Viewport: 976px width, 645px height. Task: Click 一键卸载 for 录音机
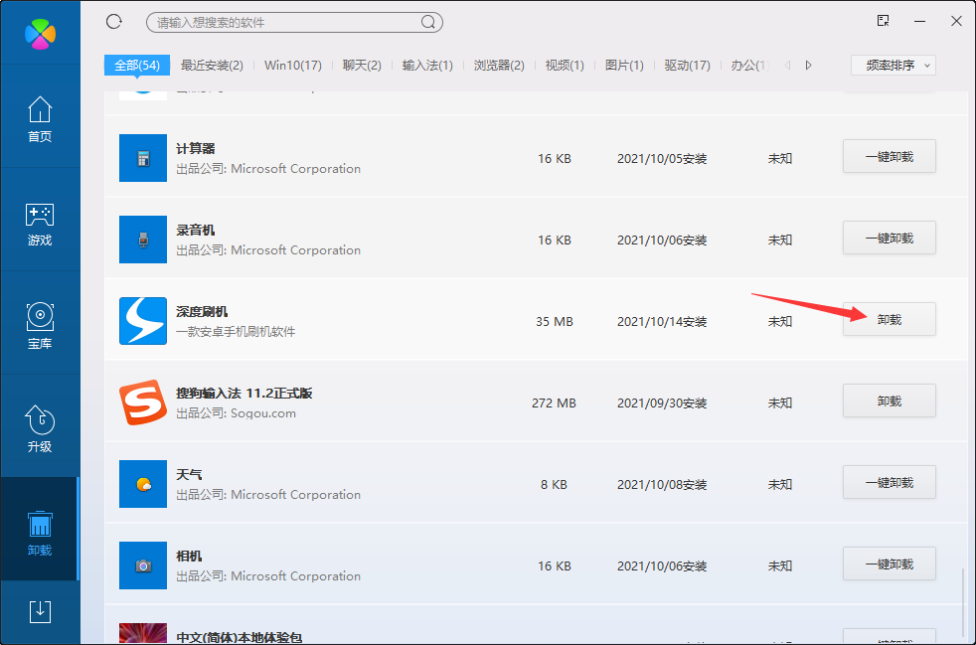click(890, 238)
